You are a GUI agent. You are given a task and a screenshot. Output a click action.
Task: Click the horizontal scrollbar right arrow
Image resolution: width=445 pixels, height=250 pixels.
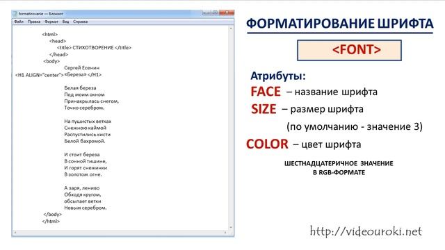coord(225,233)
